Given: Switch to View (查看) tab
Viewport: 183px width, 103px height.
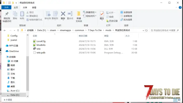Looking at the screenshot, I should pyautogui.click(x=34, y=8).
